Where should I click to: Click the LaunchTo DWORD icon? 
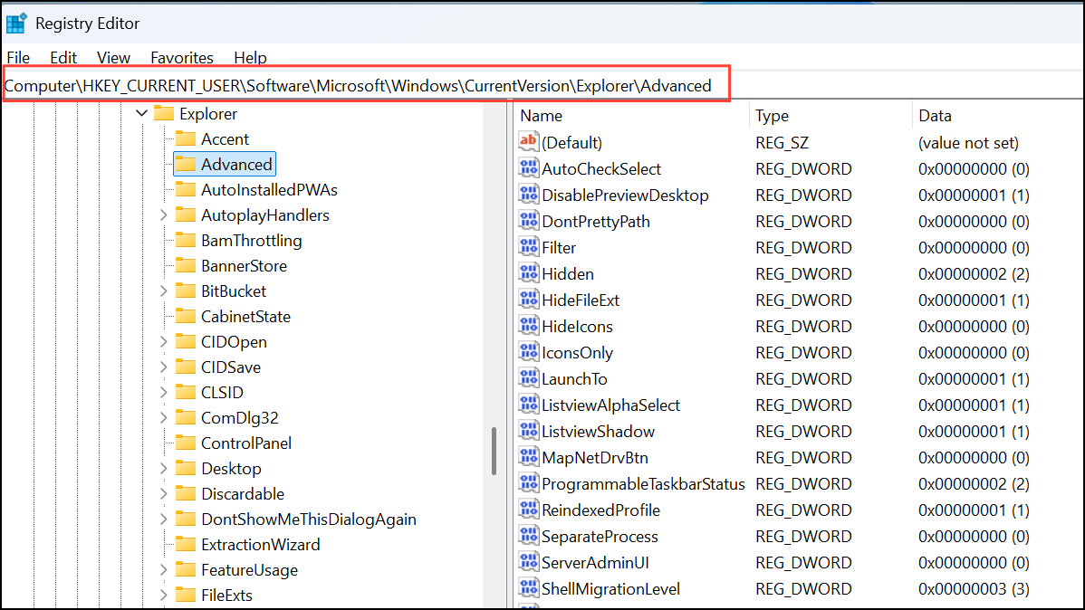click(529, 378)
